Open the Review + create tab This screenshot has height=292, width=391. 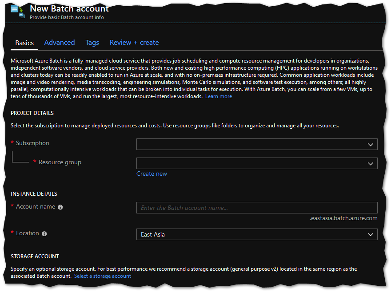[x=134, y=43]
